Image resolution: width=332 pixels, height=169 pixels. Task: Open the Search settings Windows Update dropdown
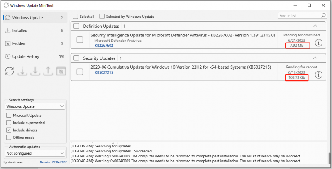point(35,106)
